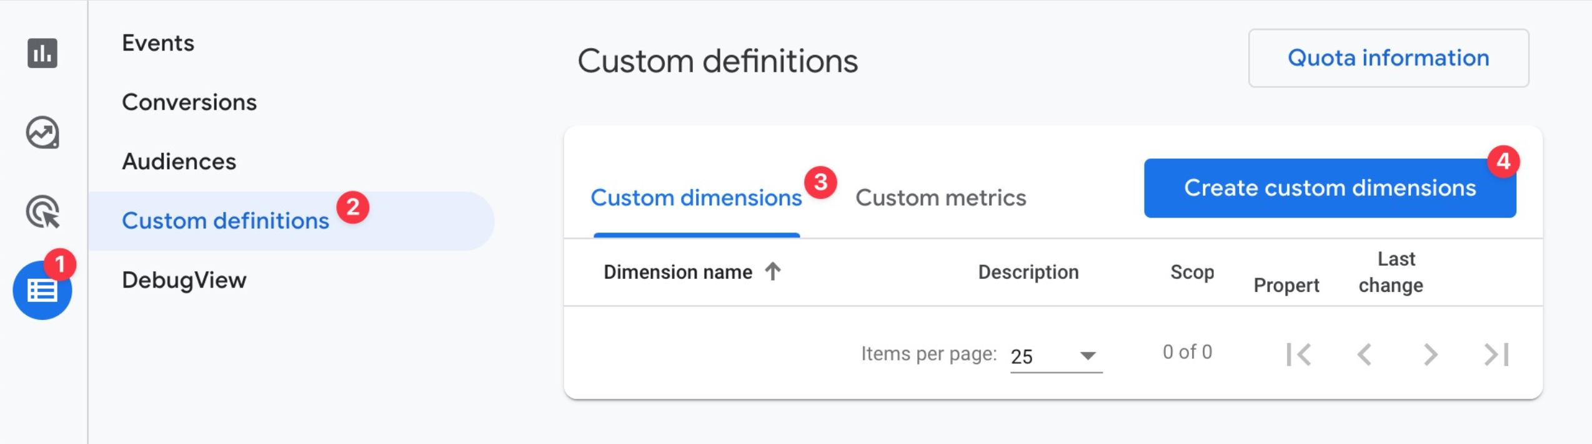Click the Last change column header

1391,272
